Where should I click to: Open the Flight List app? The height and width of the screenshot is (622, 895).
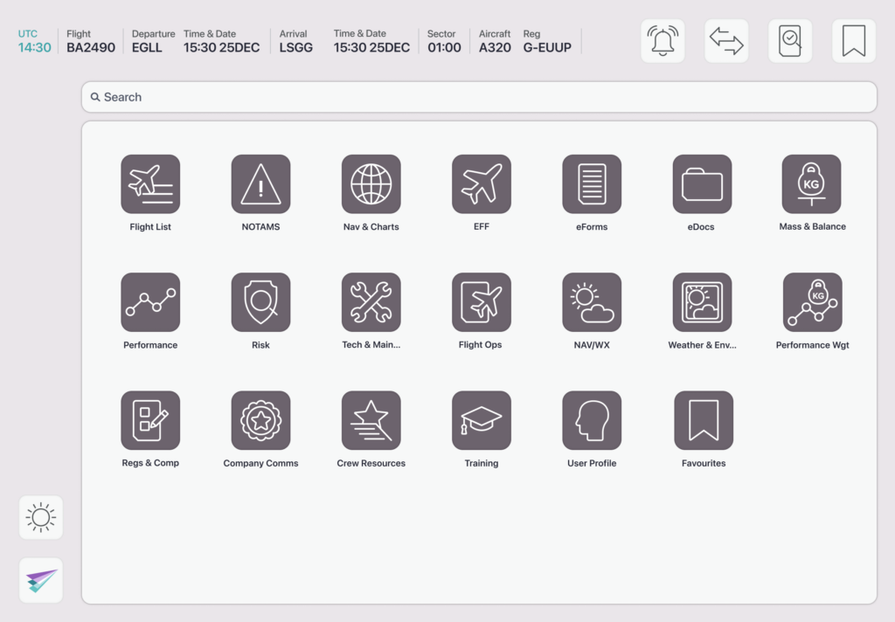point(150,184)
